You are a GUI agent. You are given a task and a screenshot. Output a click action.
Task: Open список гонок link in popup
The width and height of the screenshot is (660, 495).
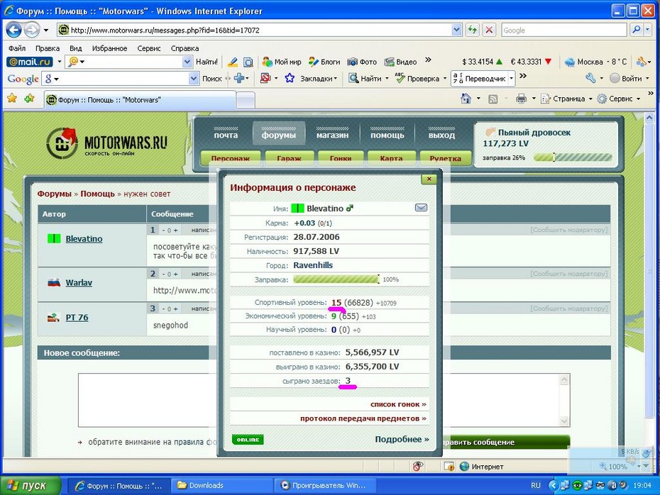click(x=398, y=404)
